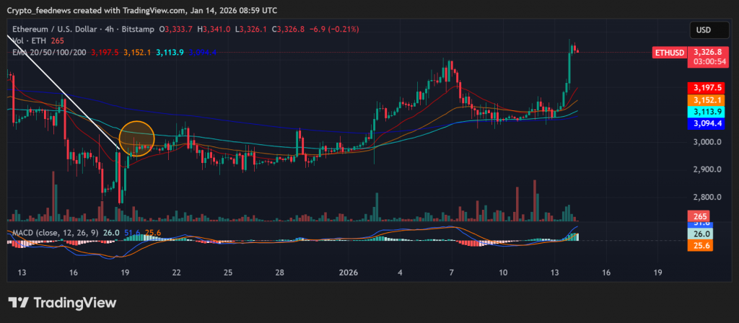Image resolution: width=739 pixels, height=323 pixels.
Task: Click the ETHUSD symbol price tag
Action: (668, 53)
